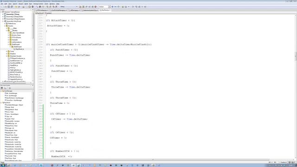This screenshot has height=167, width=297.
Task: Open the Windows Start button
Action: [x=3, y=165]
